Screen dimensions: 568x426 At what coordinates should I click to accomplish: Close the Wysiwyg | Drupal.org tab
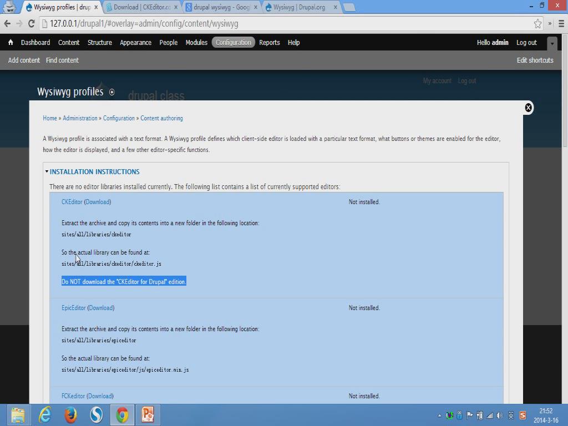pos(335,7)
